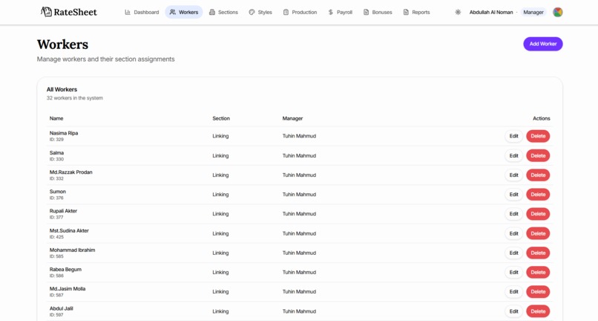Click the Manager role badge
Image resolution: width=598 pixels, height=321 pixels.
tap(533, 12)
